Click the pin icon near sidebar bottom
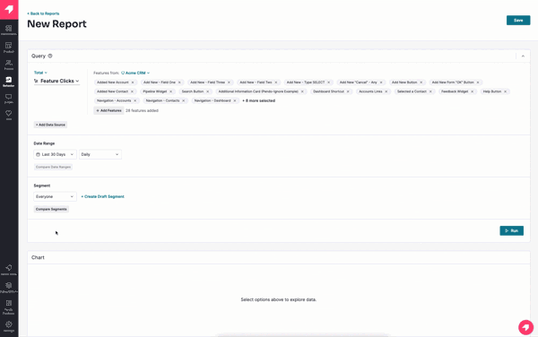 coord(9,270)
